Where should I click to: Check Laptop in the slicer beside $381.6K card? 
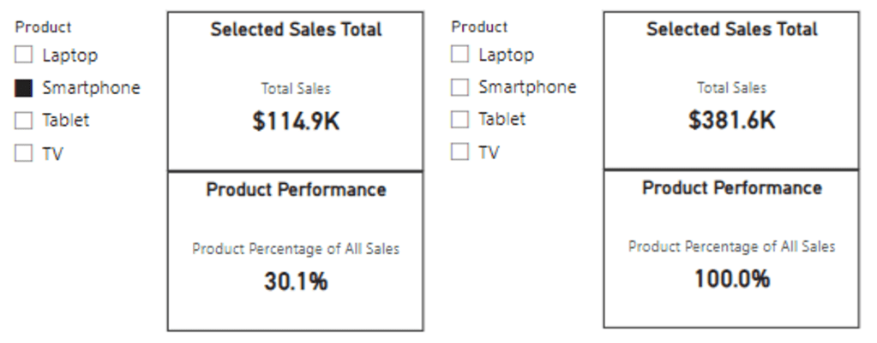460,55
